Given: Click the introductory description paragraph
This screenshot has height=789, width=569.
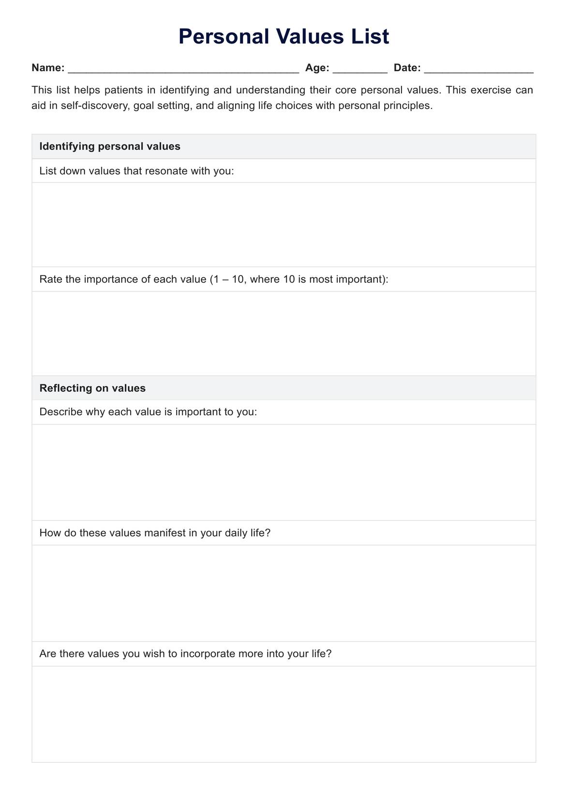Looking at the screenshot, I should pyautogui.click(x=282, y=97).
